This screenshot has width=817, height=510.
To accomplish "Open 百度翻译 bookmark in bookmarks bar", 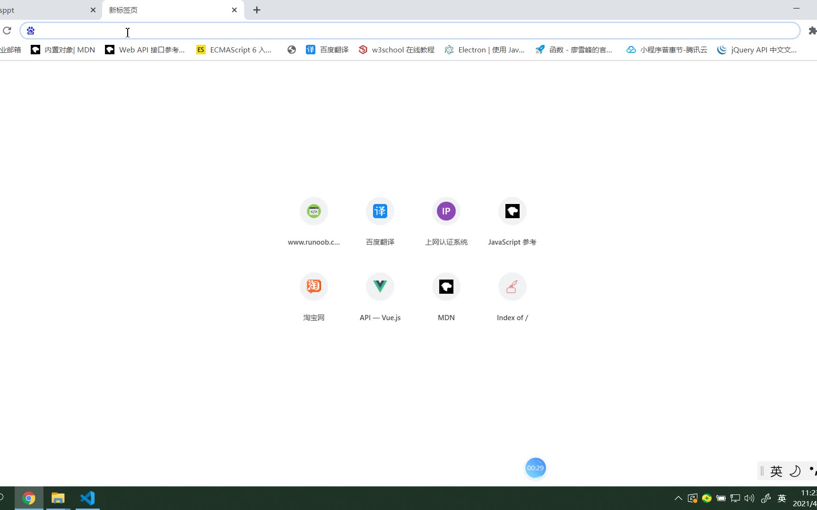I will (x=327, y=50).
